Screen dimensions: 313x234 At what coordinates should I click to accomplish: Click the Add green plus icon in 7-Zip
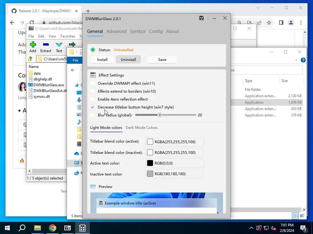pyautogui.click(x=33, y=44)
